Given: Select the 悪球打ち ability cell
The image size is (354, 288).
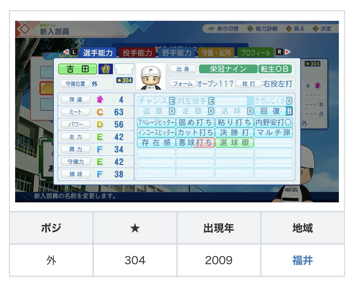Looking at the screenshot, I should point(195,142).
